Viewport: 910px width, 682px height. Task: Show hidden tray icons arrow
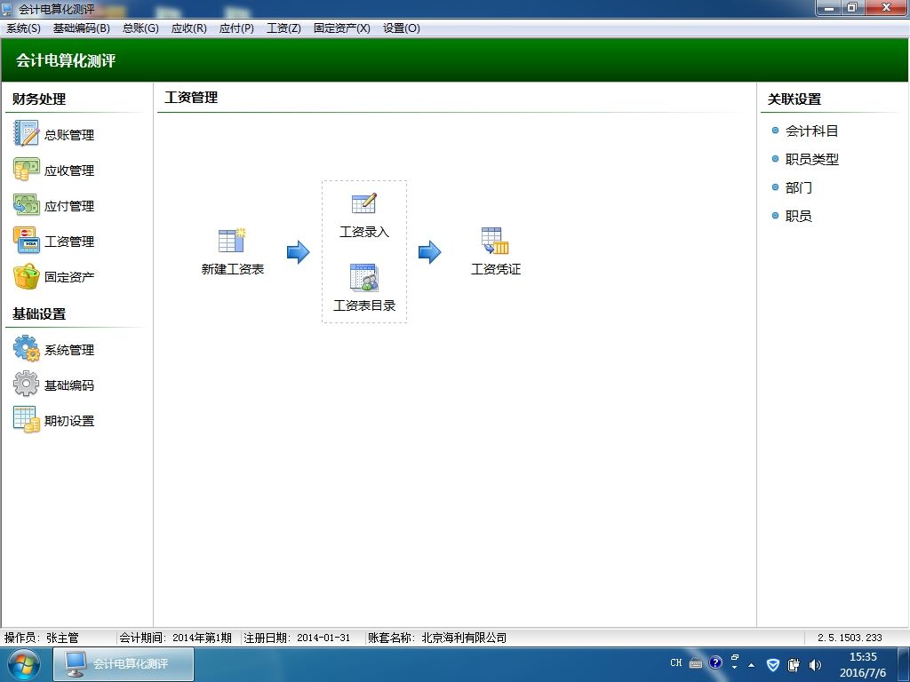(752, 665)
